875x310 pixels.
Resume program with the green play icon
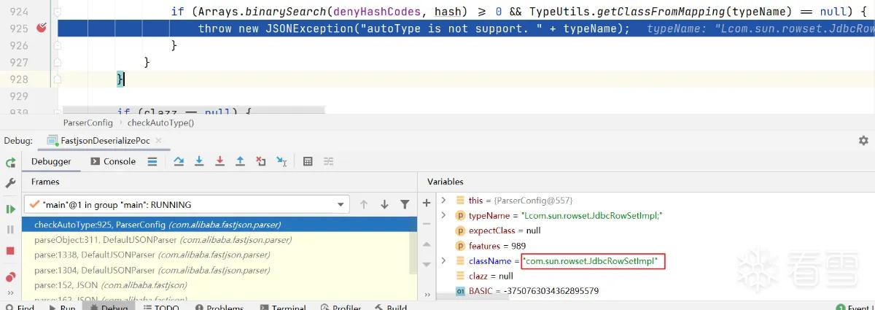[10, 209]
